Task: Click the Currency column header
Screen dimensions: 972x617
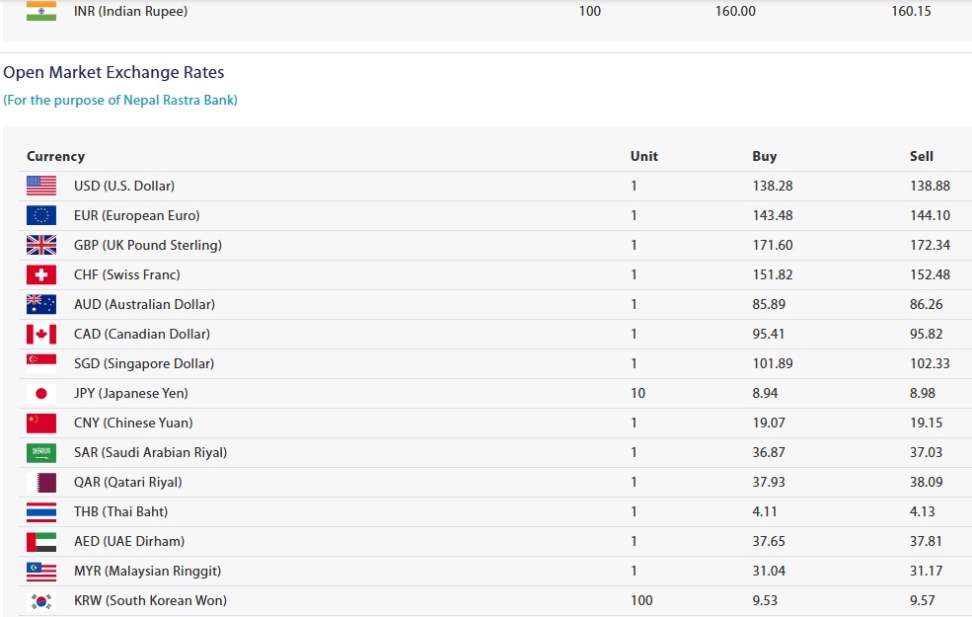Action: (x=55, y=156)
